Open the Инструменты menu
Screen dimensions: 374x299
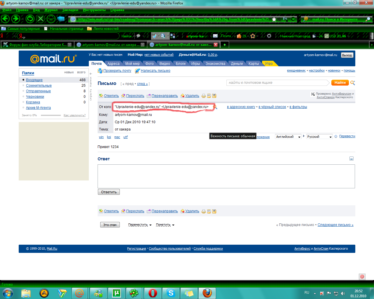[x=94, y=10]
